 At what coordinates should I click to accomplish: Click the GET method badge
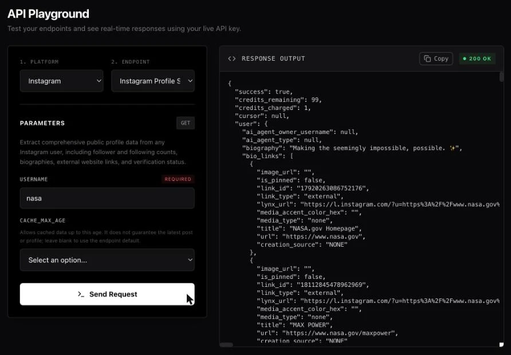pos(186,123)
